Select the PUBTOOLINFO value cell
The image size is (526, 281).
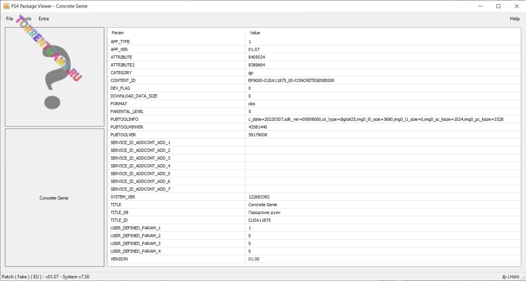click(x=375, y=119)
